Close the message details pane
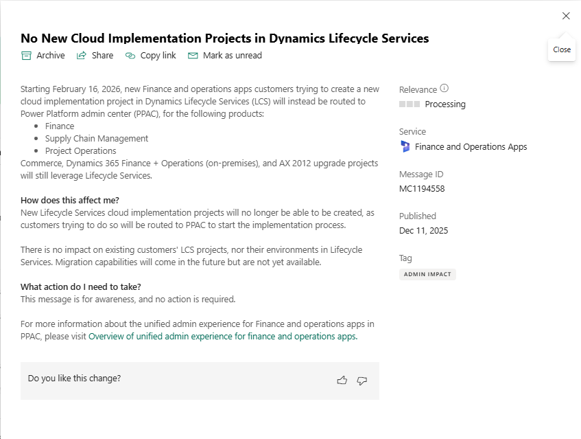The width and height of the screenshot is (581, 439). coord(566,16)
